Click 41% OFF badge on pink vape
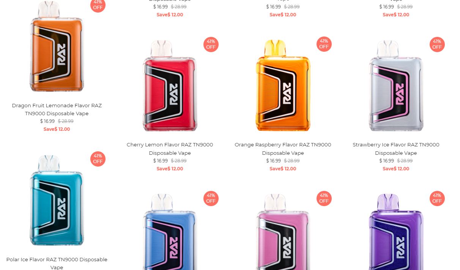The image size is (460, 270). [x=324, y=198]
